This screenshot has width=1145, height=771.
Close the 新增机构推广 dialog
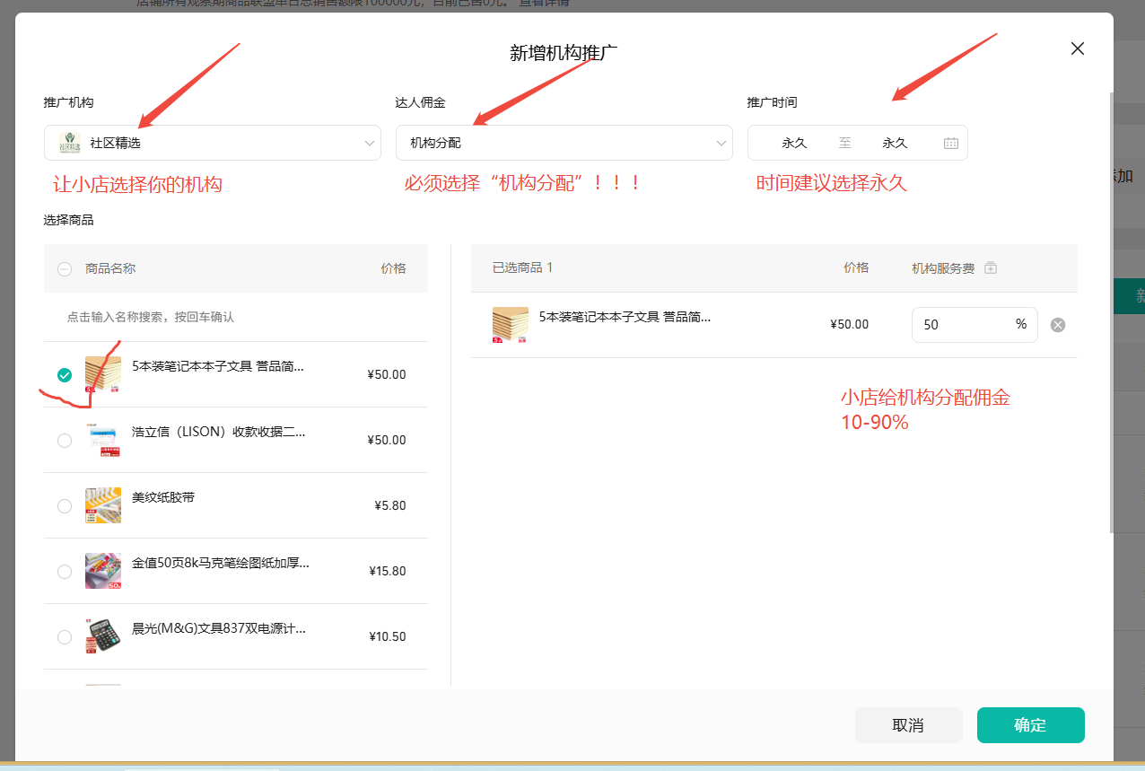pyautogui.click(x=1078, y=48)
